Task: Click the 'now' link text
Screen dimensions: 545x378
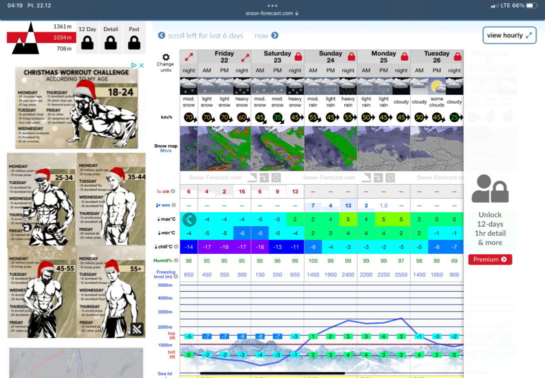Action: pyautogui.click(x=261, y=35)
